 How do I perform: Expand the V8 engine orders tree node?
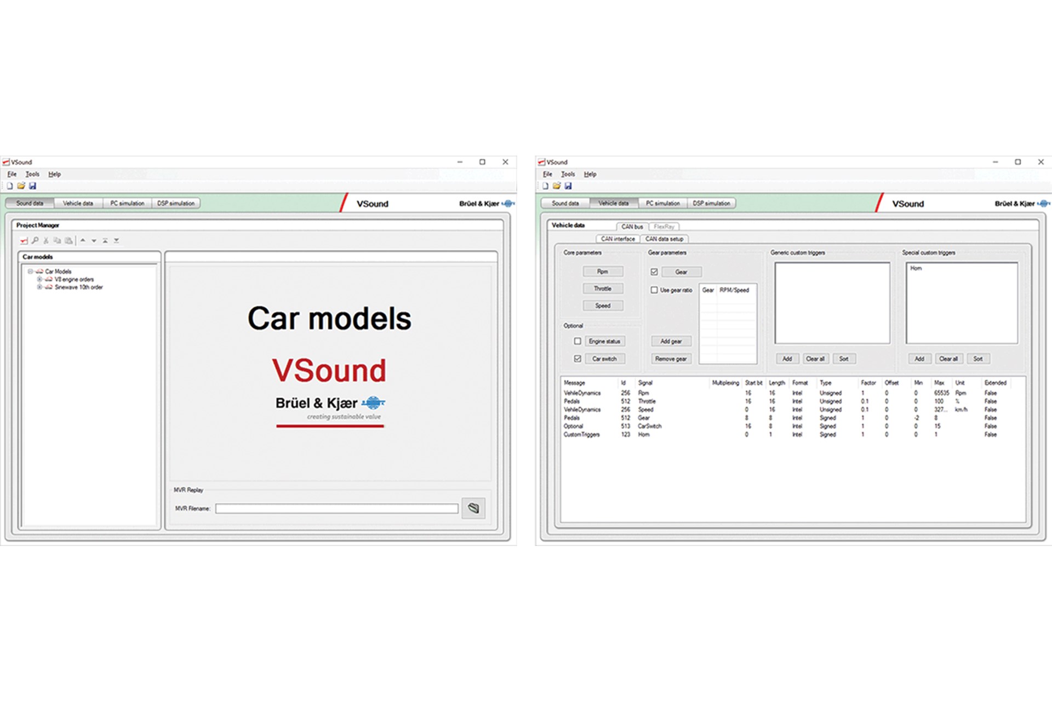pyautogui.click(x=39, y=279)
